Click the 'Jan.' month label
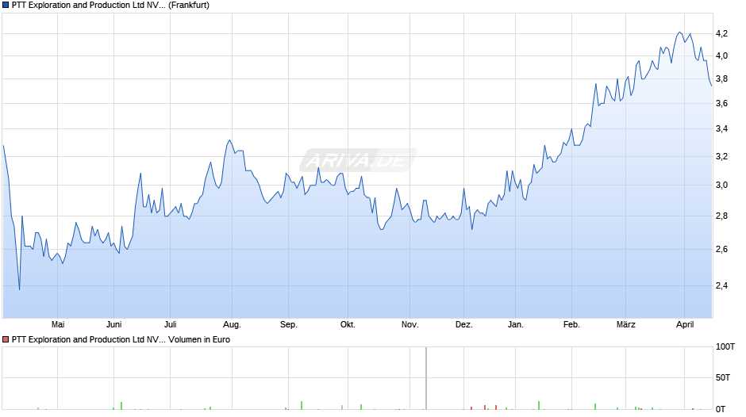 (x=515, y=325)
